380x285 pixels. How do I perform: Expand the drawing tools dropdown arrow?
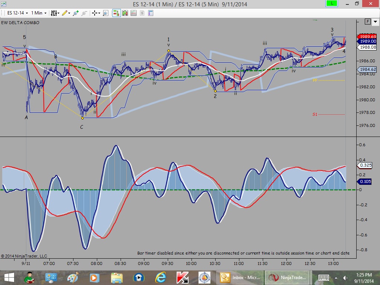[69, 13]
